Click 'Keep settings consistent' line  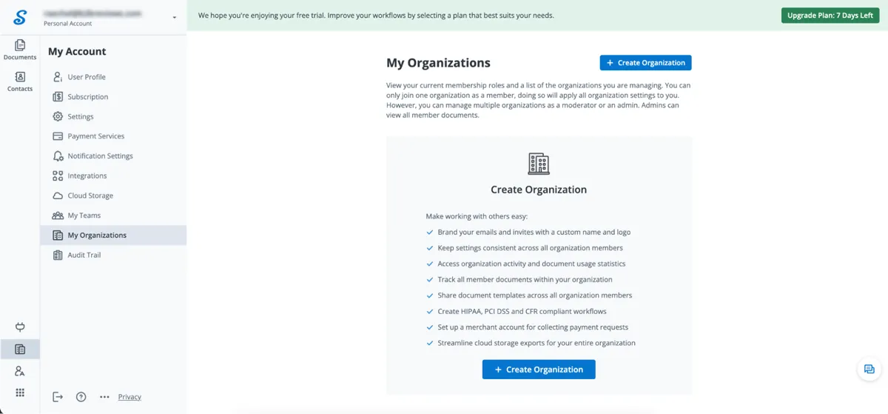[530, 248]
